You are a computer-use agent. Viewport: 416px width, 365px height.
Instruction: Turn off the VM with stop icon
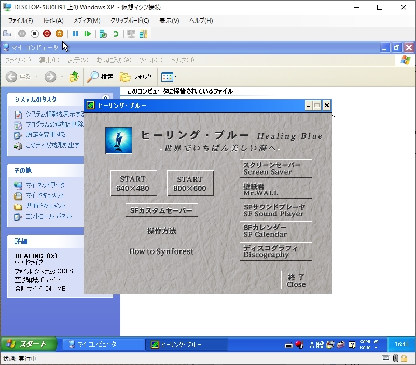point(34,34)
